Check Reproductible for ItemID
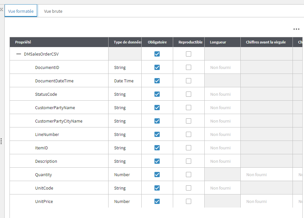 click(x=189, y=148)
